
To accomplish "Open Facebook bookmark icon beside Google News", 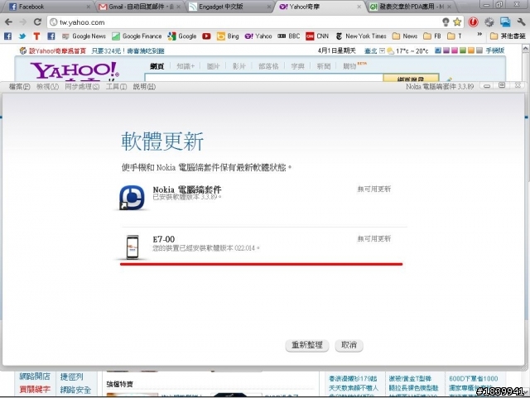I will pos(51,36).
